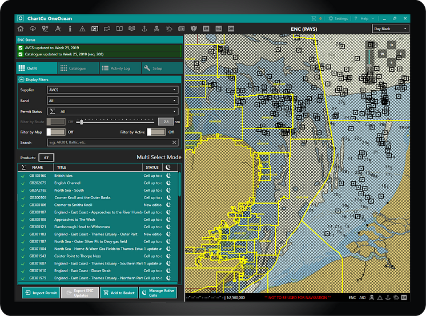
Task: Switch to the Setup tab
Action: coord(162,68)
